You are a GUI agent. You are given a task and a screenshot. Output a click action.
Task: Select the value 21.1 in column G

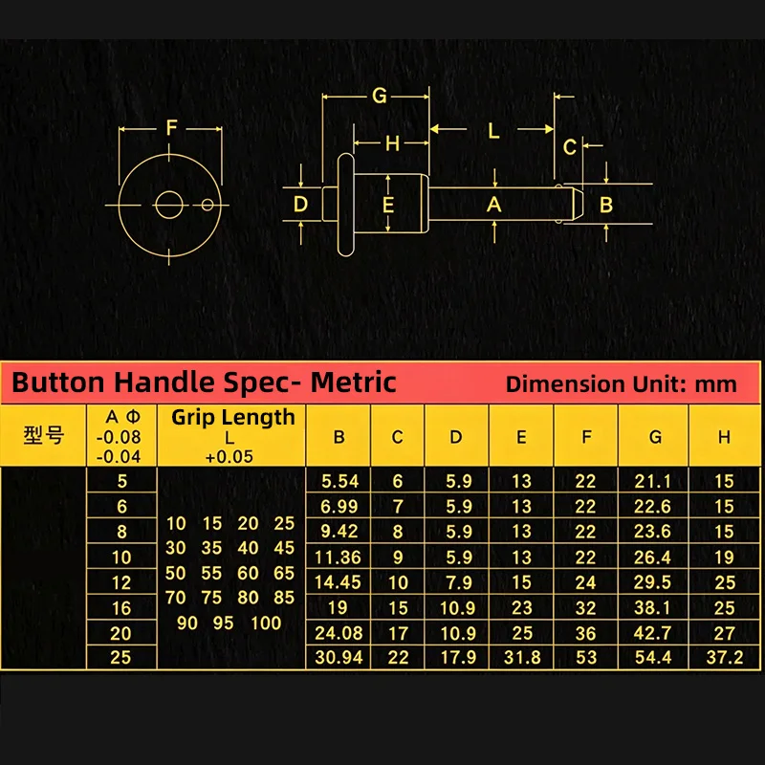pos(653,482)
